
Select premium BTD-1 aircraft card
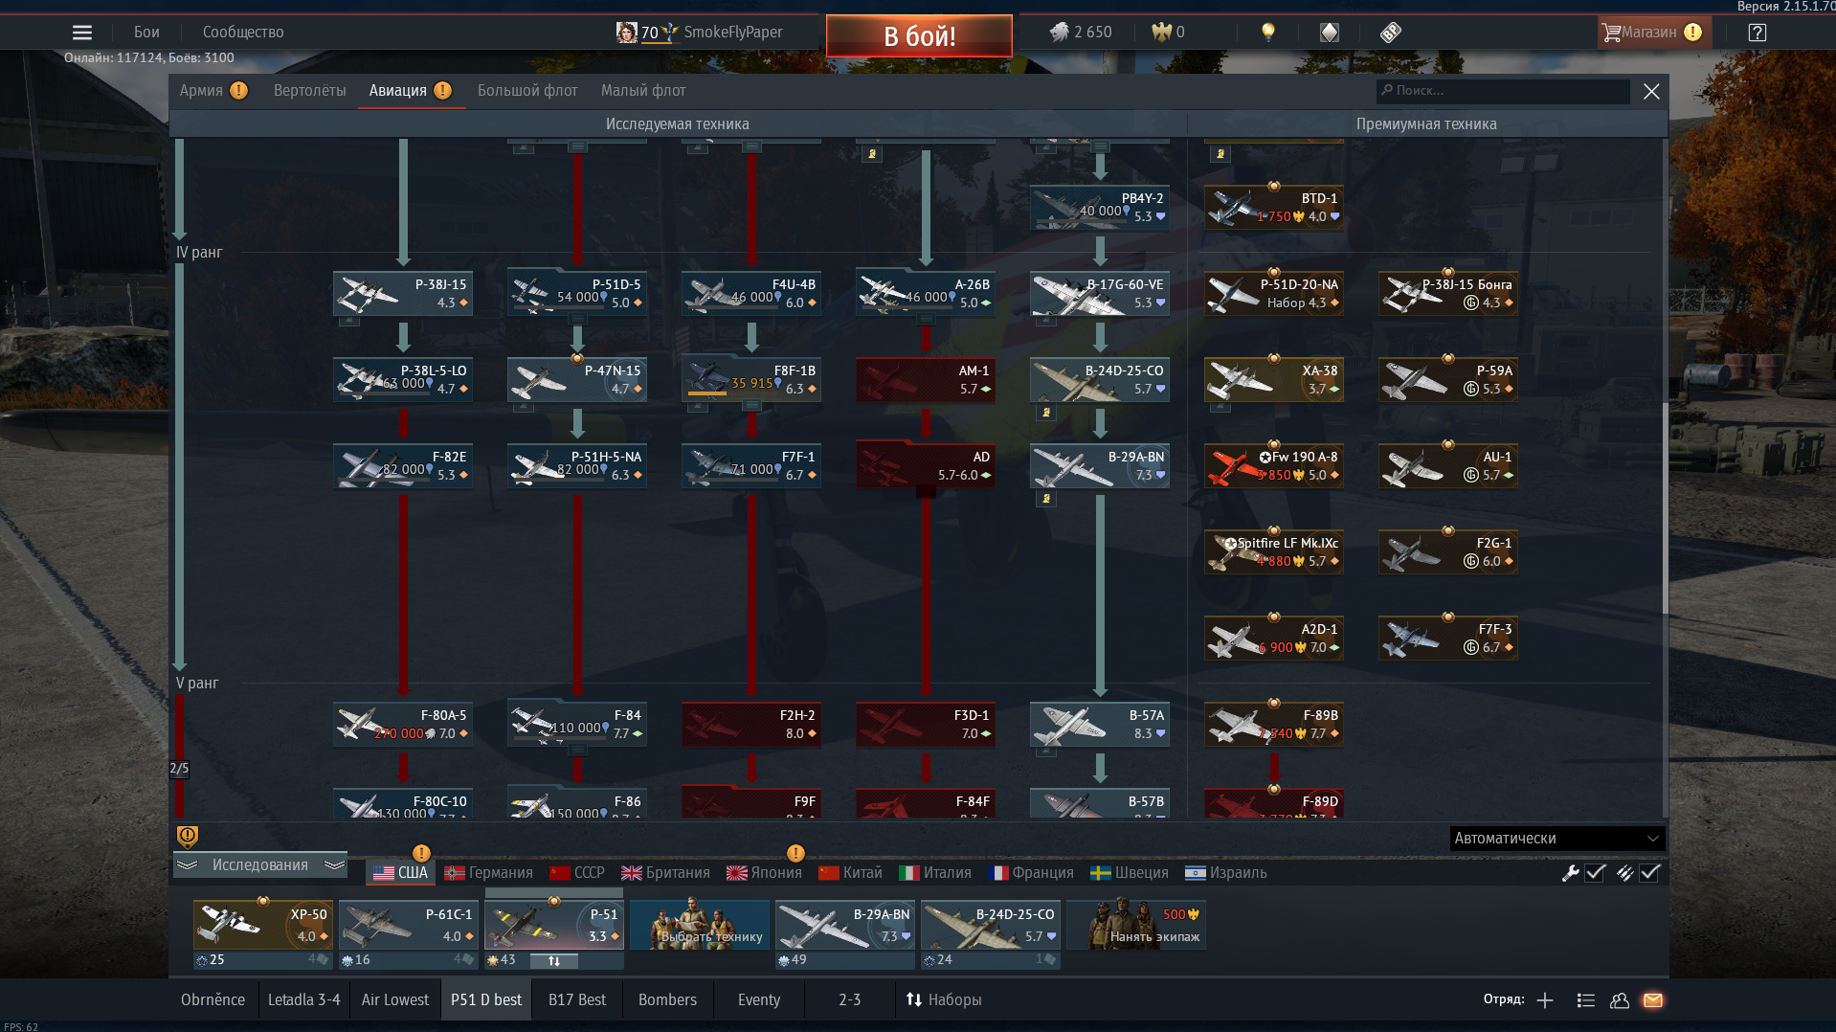pyautogui.click(x=1274, y=207)
